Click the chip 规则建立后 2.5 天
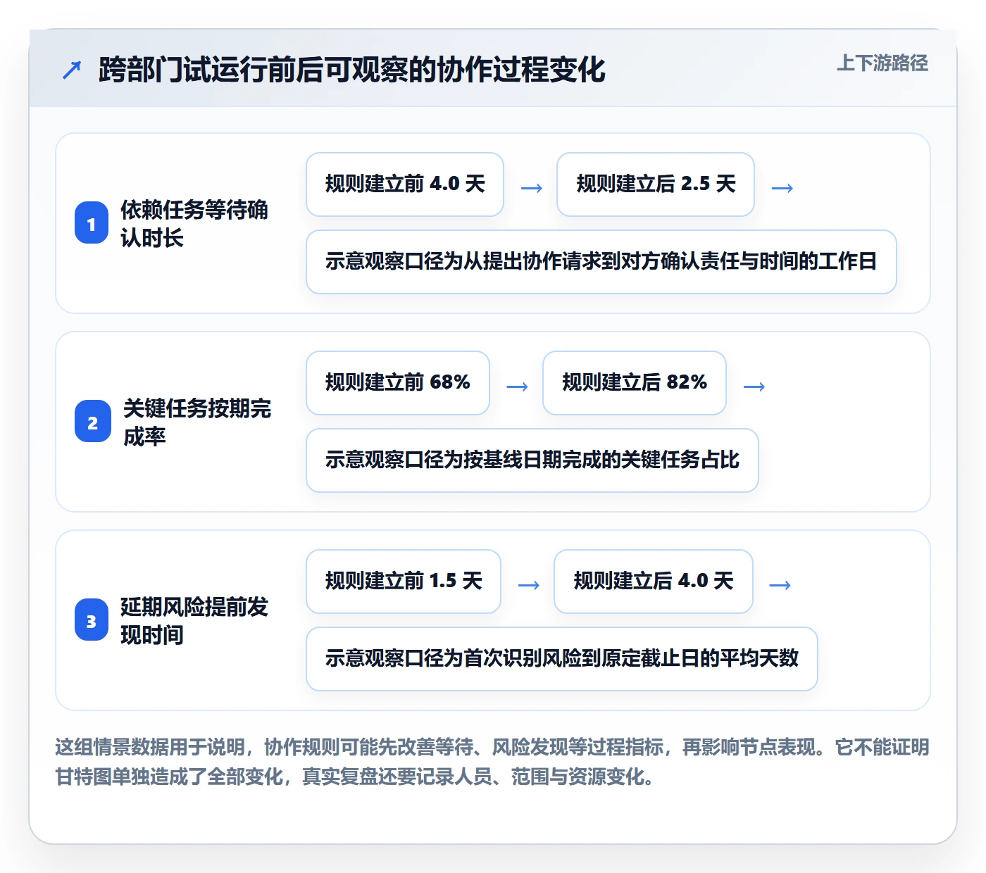Viewport: 986px width, 873px height. pyautogui.click(x=656, y=184)
